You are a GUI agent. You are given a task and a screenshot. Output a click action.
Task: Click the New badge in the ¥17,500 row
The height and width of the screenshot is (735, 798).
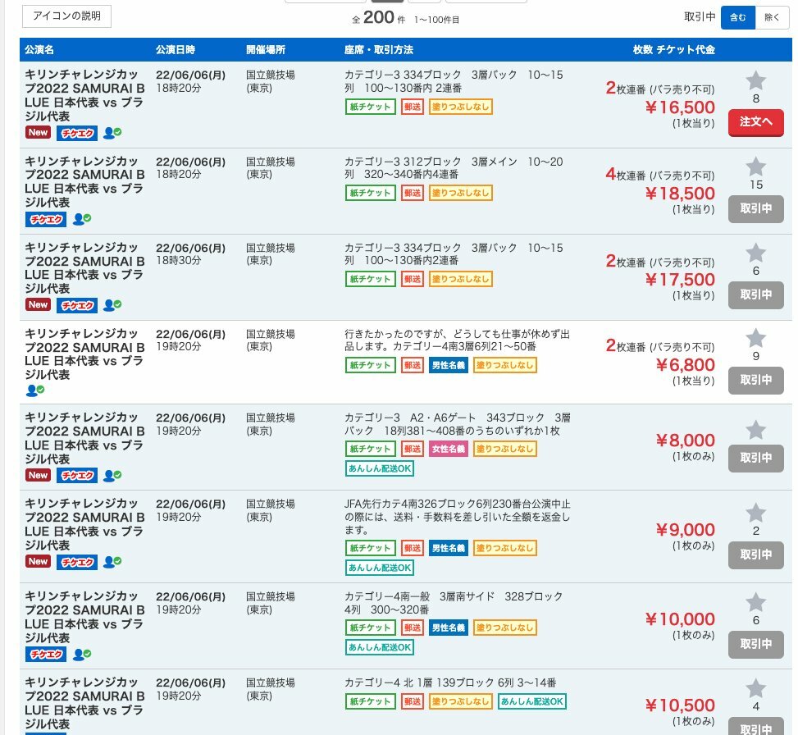coord(39,304)
